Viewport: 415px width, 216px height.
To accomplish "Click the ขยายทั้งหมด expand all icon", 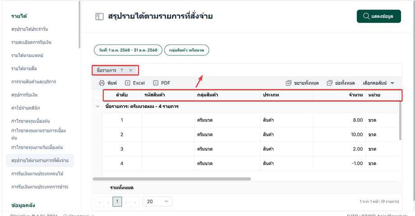I will click(x=289, y=83).
